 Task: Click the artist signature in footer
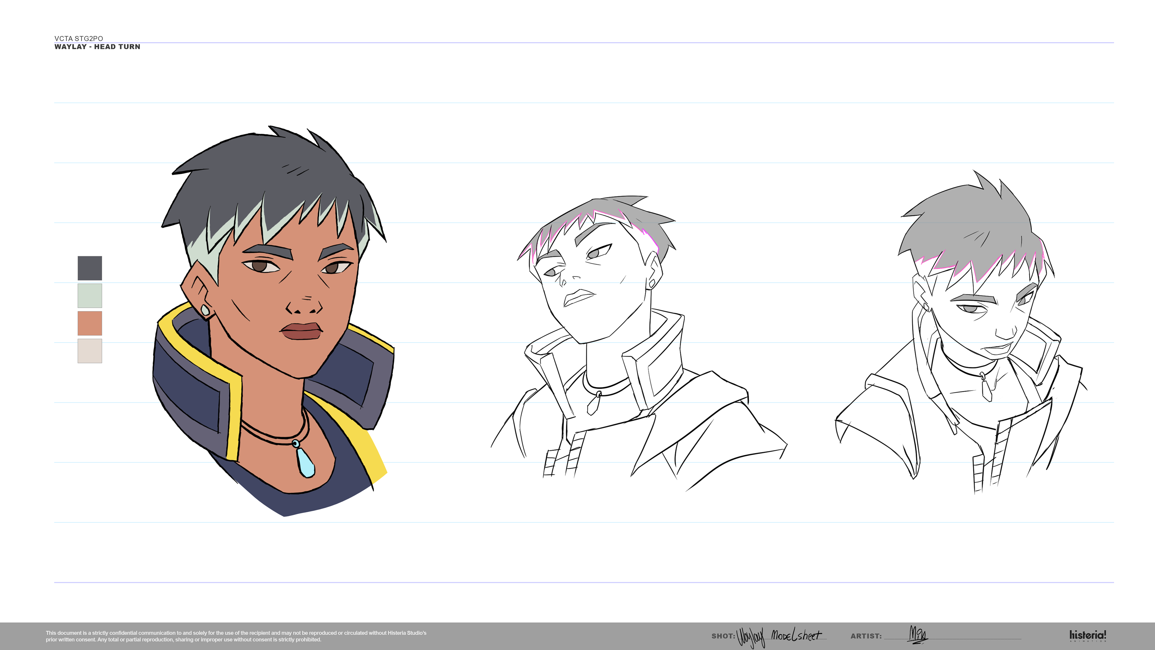tap(917, 635)
